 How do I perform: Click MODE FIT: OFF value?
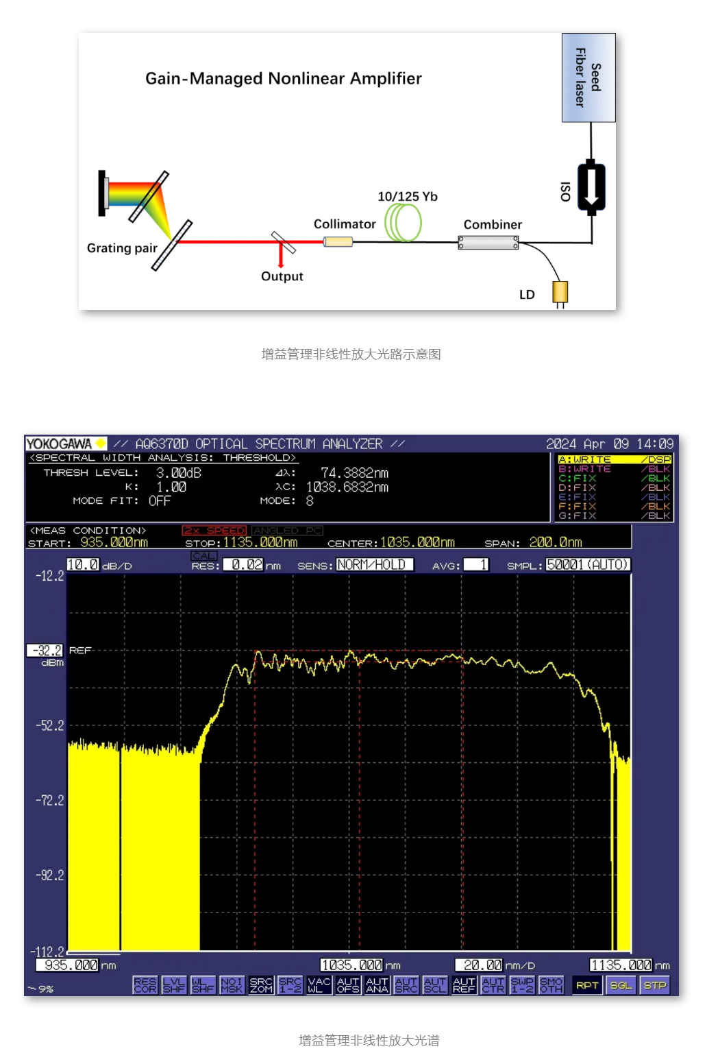pos(159,501)
